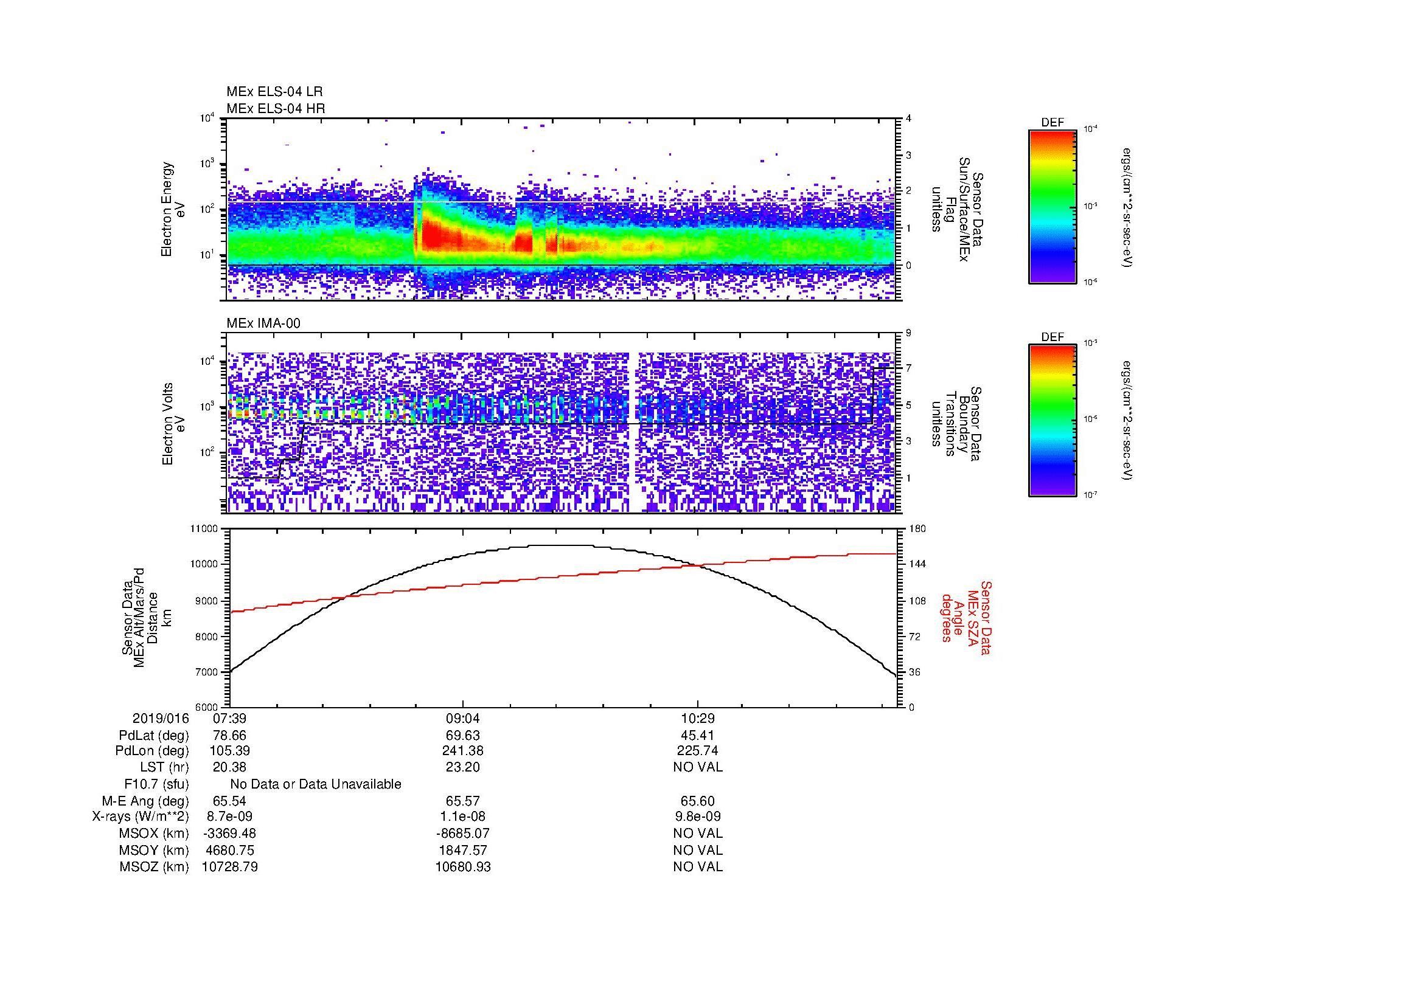The height and width of the screenshot is (1005, 1423).
Task: Click the 'MEx ELS-04 LR' plot title
Action: tap(274, 92)
